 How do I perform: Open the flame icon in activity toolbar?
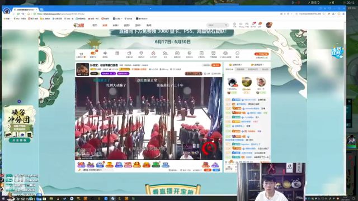point(153,53)
